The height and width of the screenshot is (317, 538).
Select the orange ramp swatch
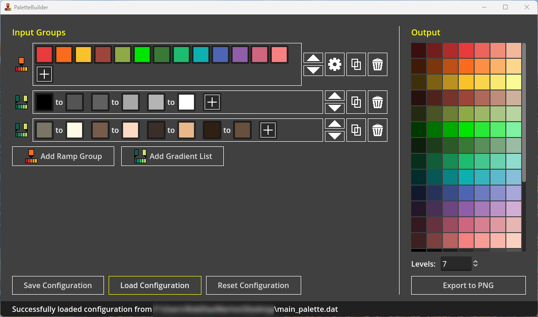tap(64, 55)
